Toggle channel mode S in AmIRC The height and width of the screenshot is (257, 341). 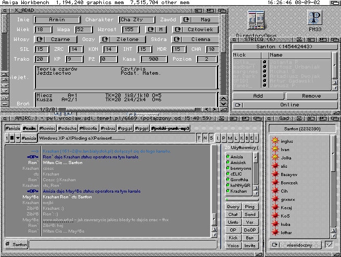point(211,138)
